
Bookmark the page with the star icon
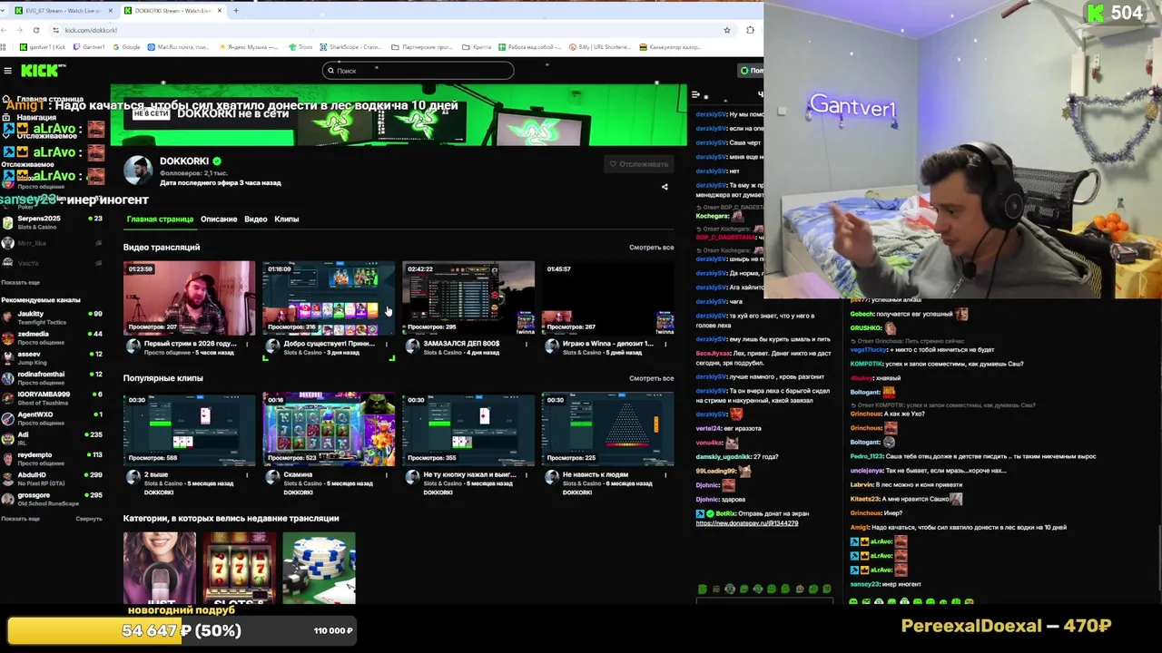click(x=726, y=30)
